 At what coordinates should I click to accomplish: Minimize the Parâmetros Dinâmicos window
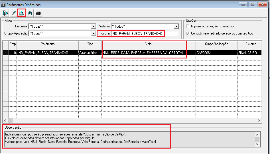[243, 5]
